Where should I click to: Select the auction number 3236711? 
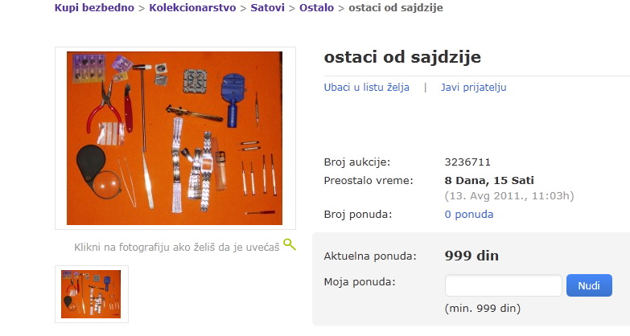(x=467, y=162)
